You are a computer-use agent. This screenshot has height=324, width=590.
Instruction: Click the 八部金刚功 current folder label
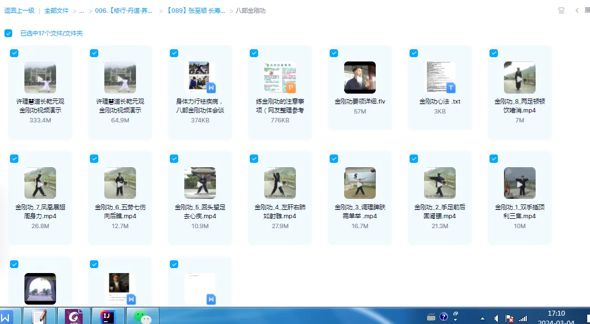(x=251, y=11)
